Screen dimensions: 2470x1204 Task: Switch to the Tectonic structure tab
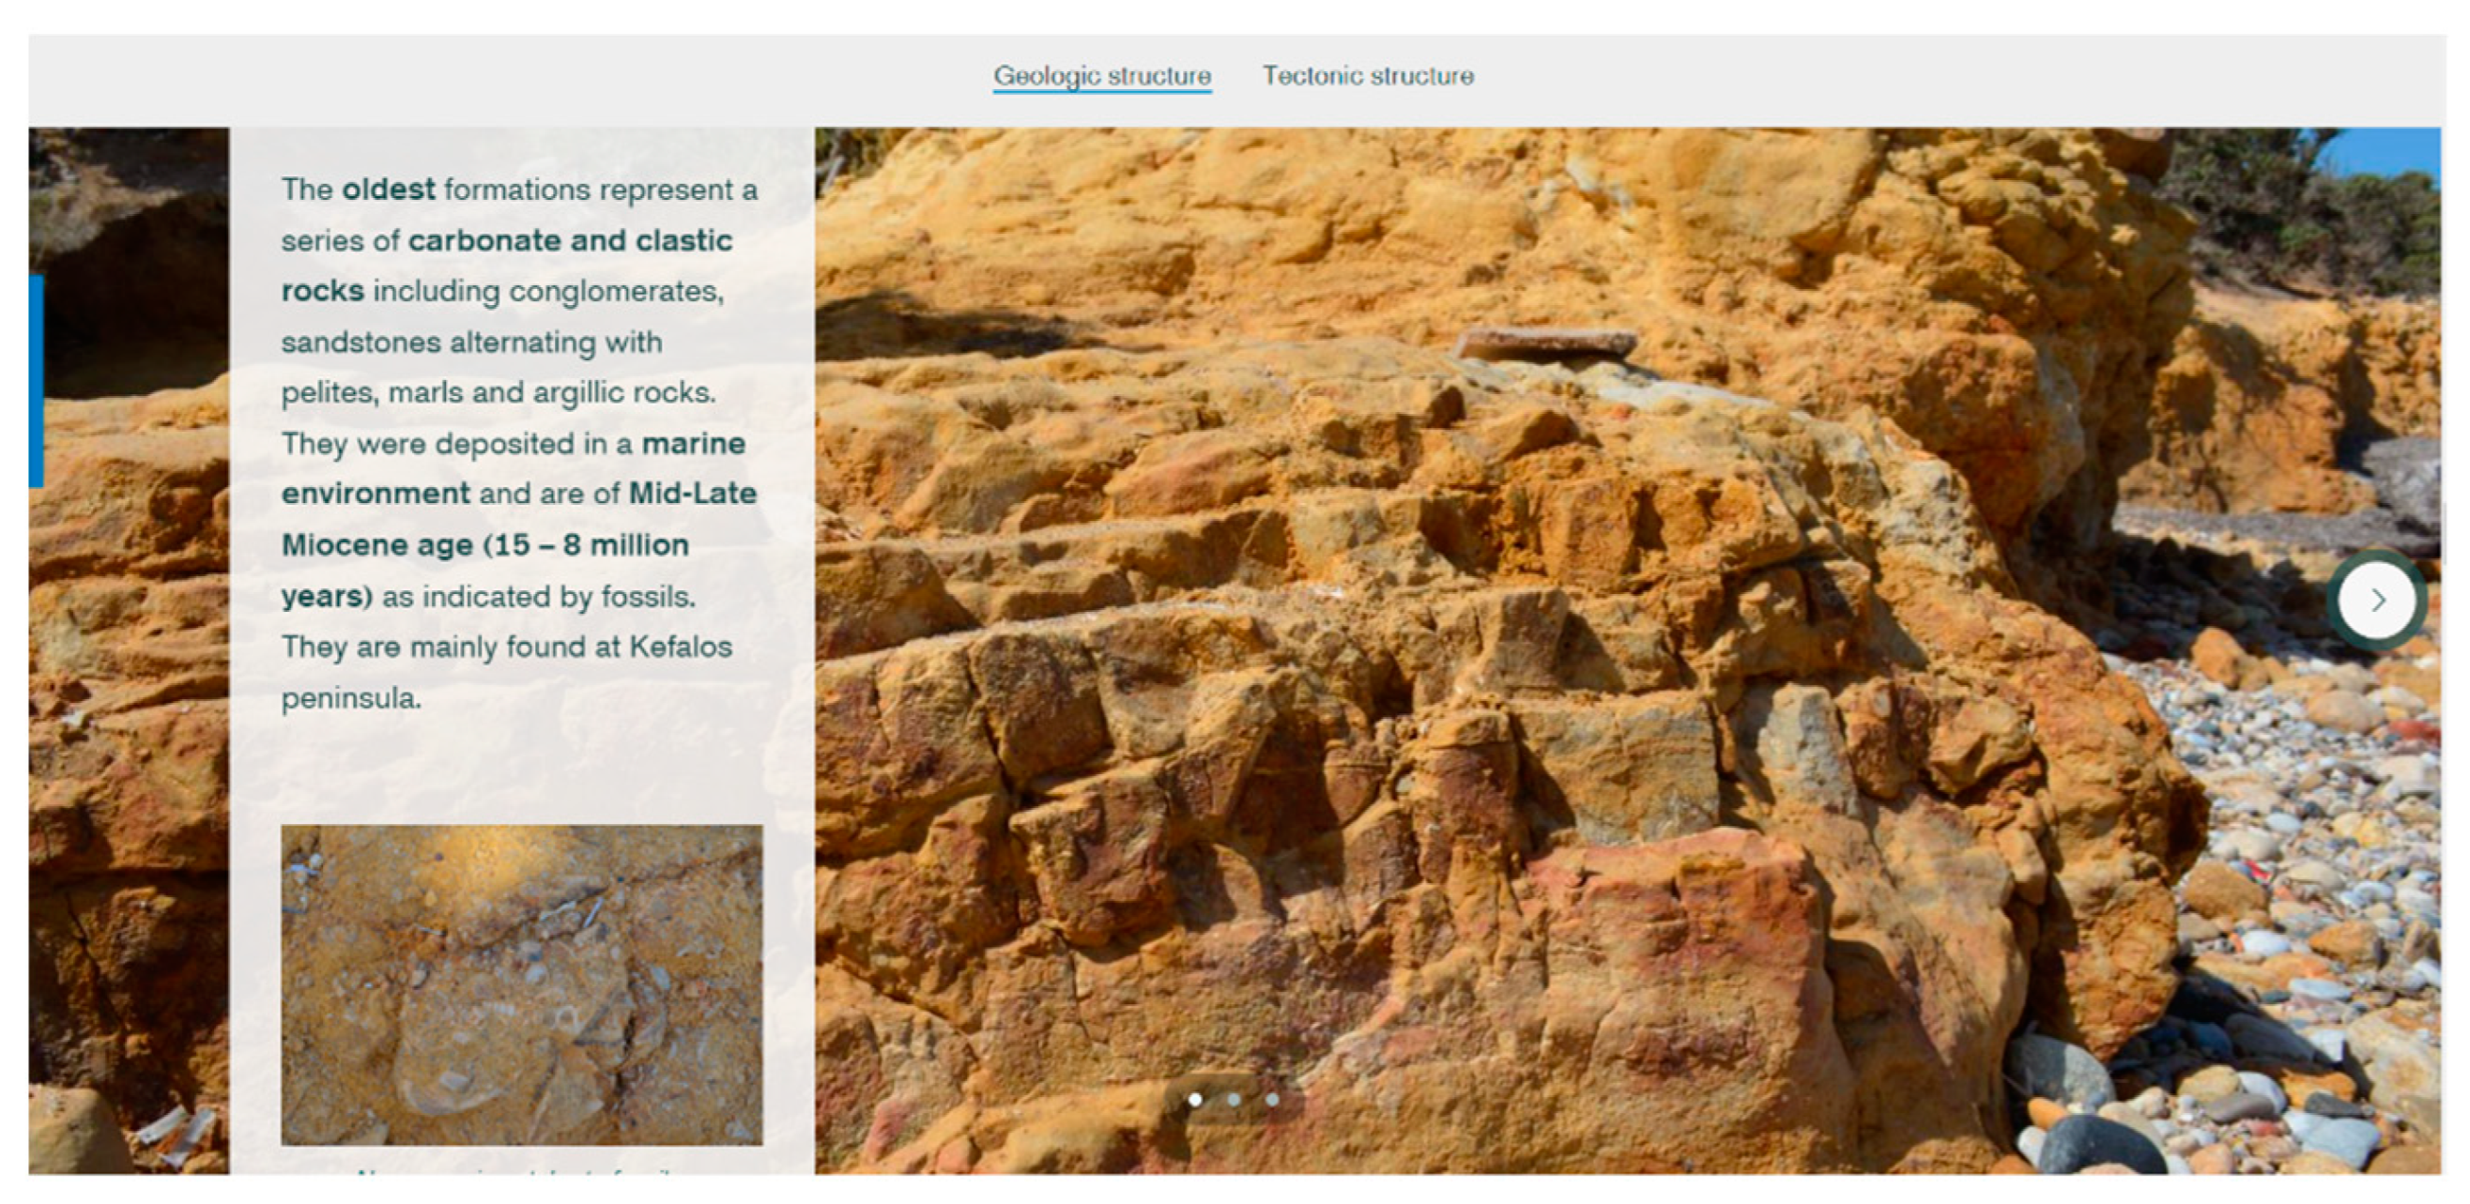point(1367,76)
